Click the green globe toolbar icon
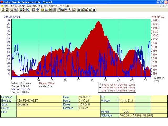This screenshot has width=168, height=126. coord(21,10)
